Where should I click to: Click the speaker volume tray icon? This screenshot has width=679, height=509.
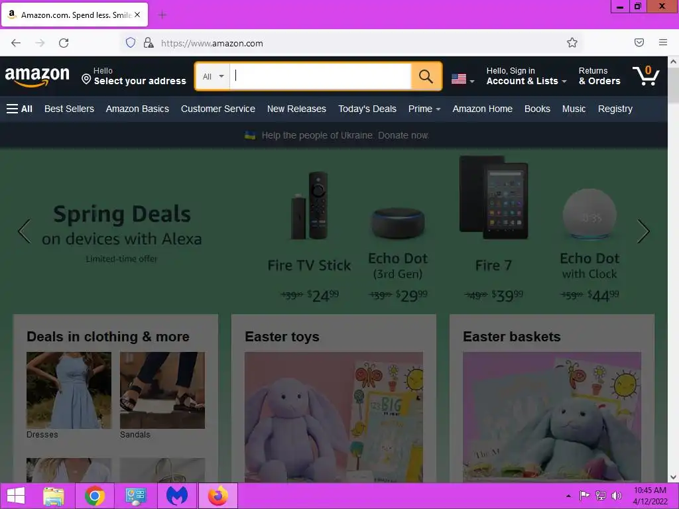(616, 496)
